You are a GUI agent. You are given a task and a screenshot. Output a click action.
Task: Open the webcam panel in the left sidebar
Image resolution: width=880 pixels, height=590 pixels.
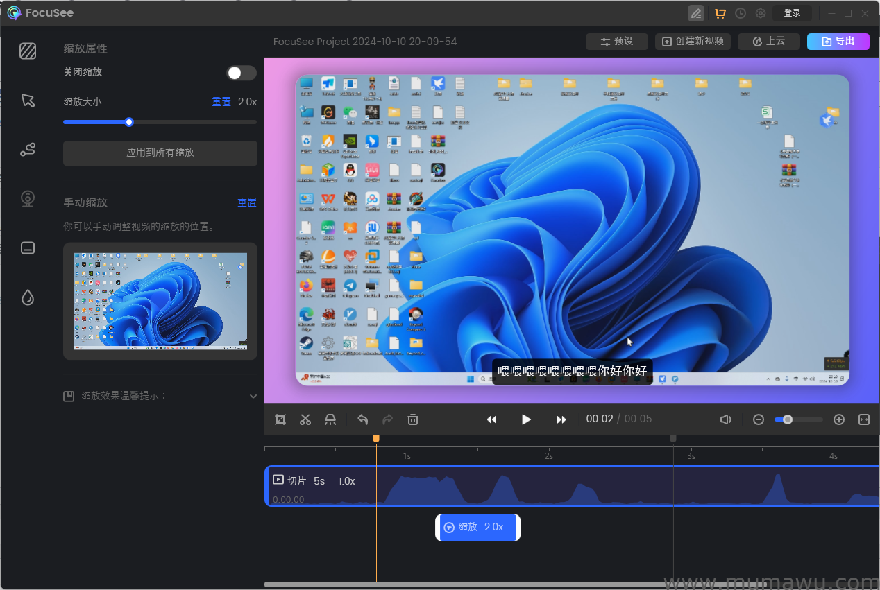click(28, 199)
